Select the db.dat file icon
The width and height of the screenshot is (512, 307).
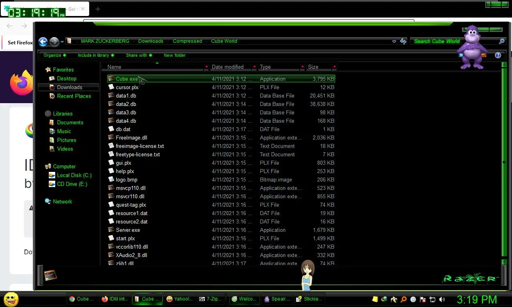[x=111, y=129]
